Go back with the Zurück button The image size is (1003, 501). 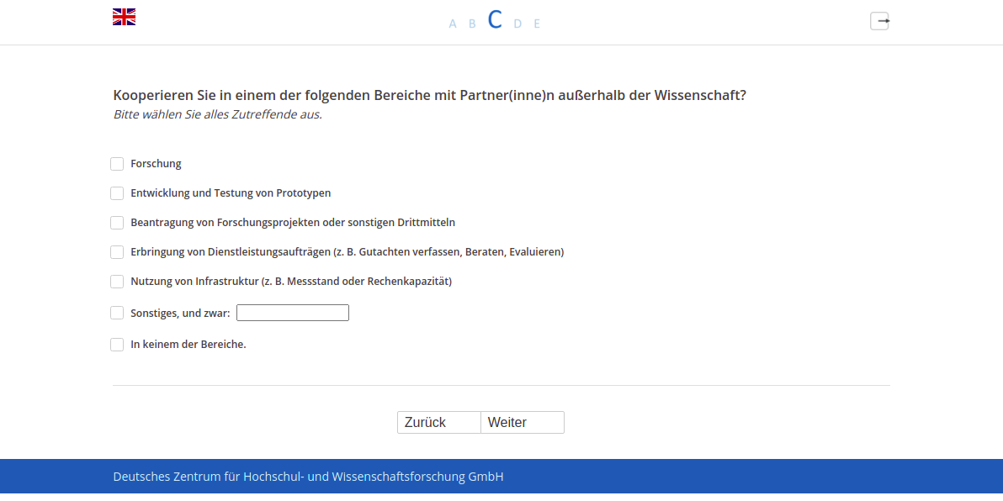[x=439, y=422]
